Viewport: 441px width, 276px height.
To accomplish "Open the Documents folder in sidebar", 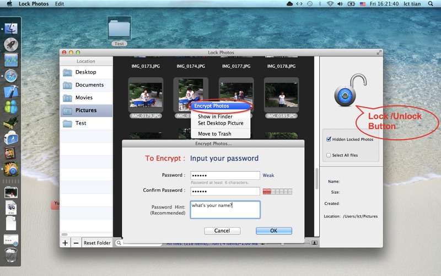I will (x=86, y=85).
